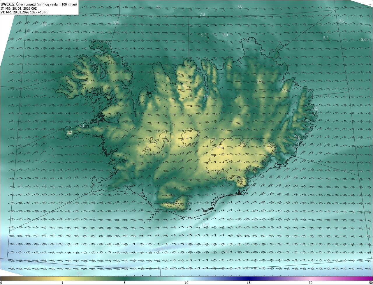
Task: Click the 5 tick label on the colour scale
Action: (124, 283)
